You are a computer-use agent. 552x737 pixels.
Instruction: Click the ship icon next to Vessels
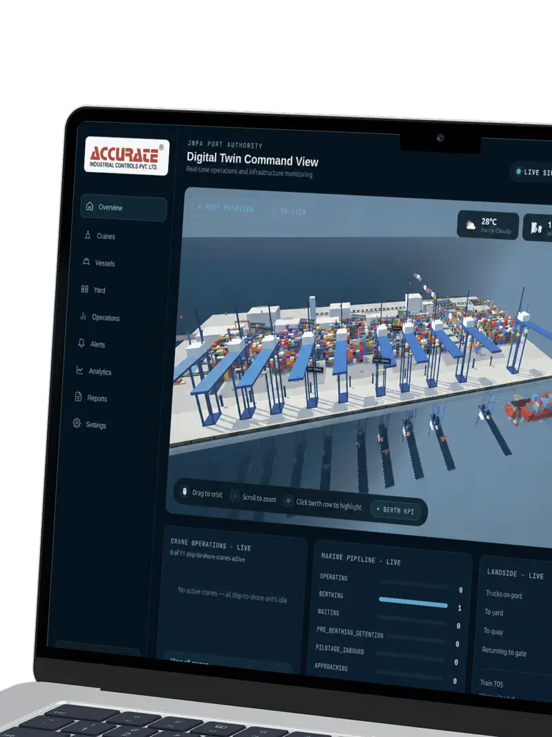coord(86,261)
